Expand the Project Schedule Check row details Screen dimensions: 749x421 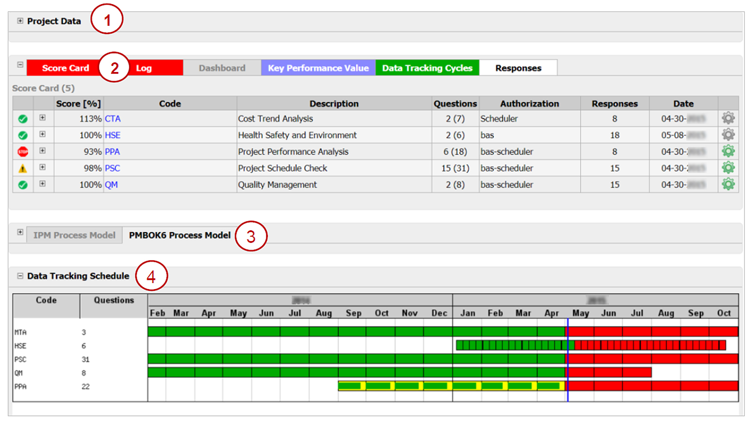[x=43, y=168]
